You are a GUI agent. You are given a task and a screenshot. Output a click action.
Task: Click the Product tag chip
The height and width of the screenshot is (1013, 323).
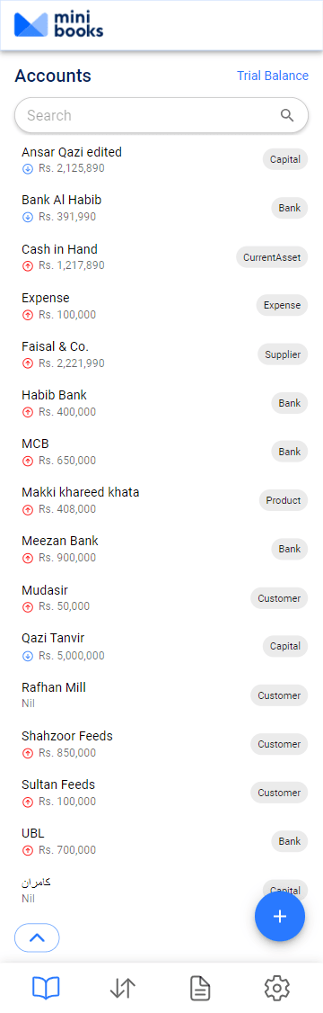[283, 500]
